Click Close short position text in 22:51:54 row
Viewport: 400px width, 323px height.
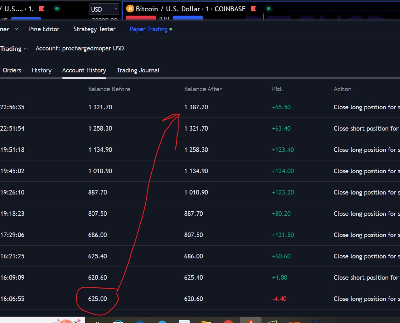(x=367, y=128)
